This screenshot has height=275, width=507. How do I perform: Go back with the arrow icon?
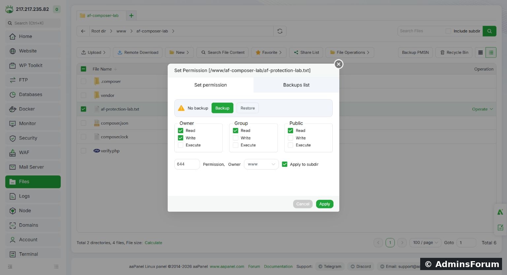click(83, 31)
